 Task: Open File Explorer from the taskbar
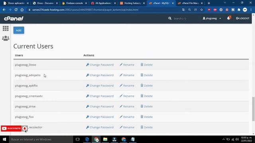click(105, 139)
